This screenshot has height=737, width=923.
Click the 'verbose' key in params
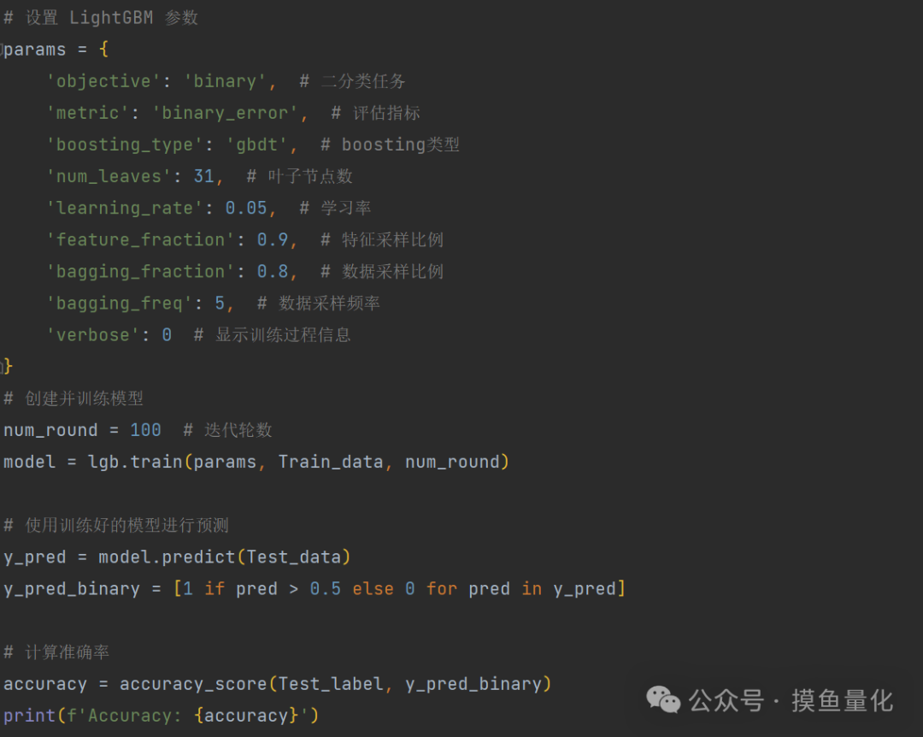pos(93,334)
